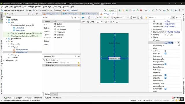185x104 pixels.
Task: Open the AppTheme dropdown
Action: point(117,18)
